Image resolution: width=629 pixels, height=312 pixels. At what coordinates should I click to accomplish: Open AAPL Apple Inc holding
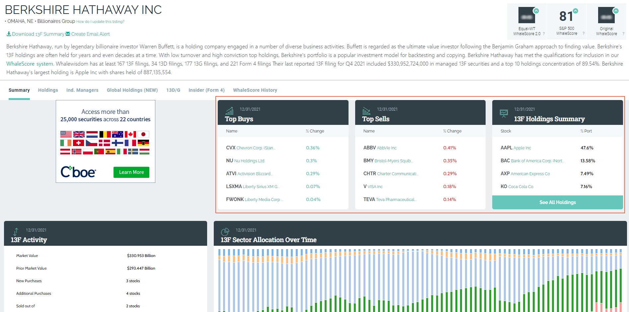point(516,148)
